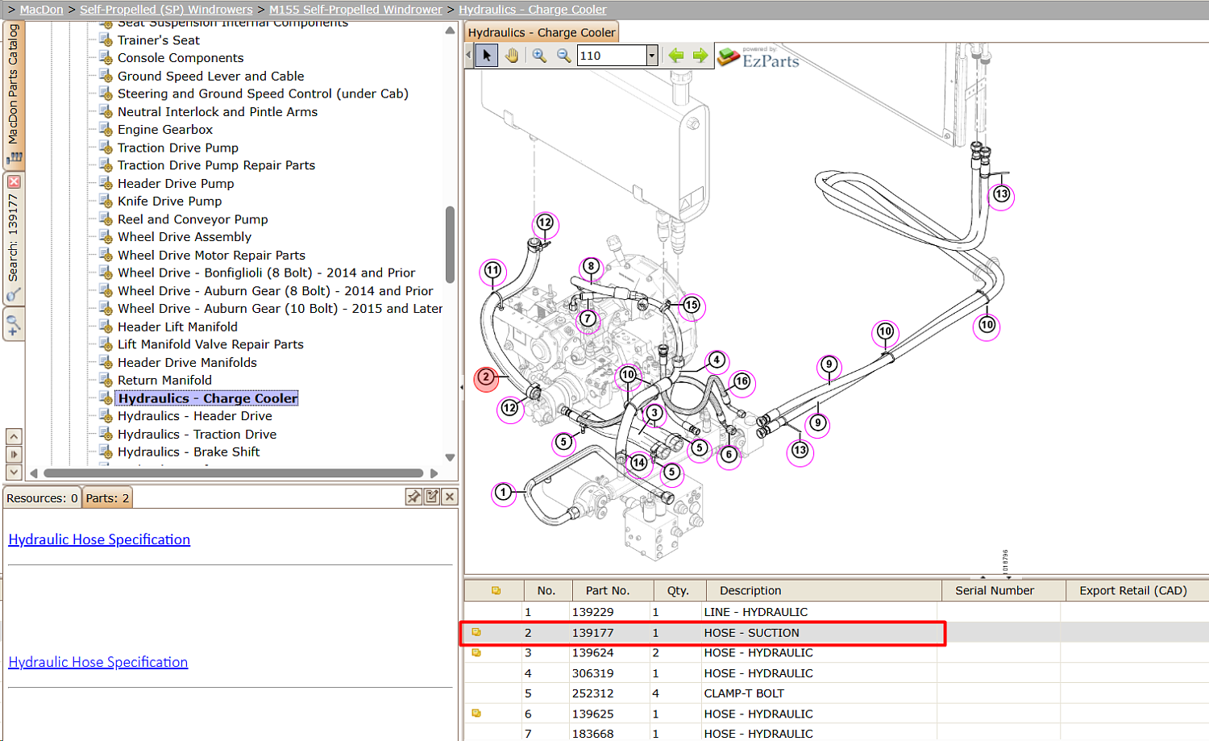1209x741 pixels.
Task: Open the Search: 139177 side tab
Action: (14, 238)
